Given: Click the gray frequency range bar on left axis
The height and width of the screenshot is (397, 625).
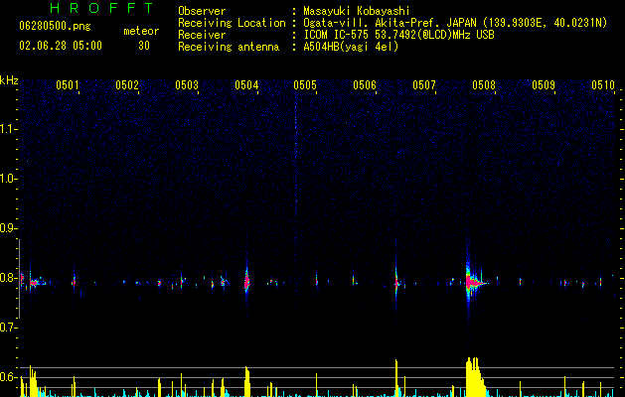Looking at the screenshot, I should (x=19, y=278).
